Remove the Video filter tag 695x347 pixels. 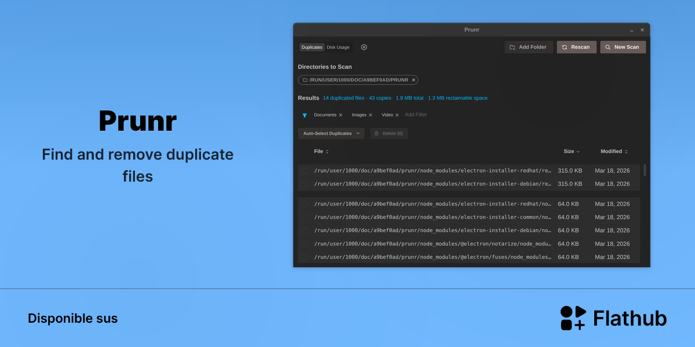(397, 115)
